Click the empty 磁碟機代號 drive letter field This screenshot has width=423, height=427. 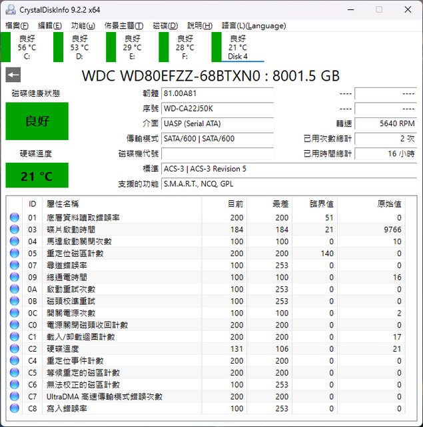(x=217, y=153)
